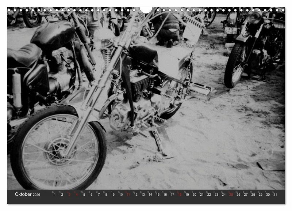
Task: Select day 30 in the calendar strip
Action: pos(268,195)
